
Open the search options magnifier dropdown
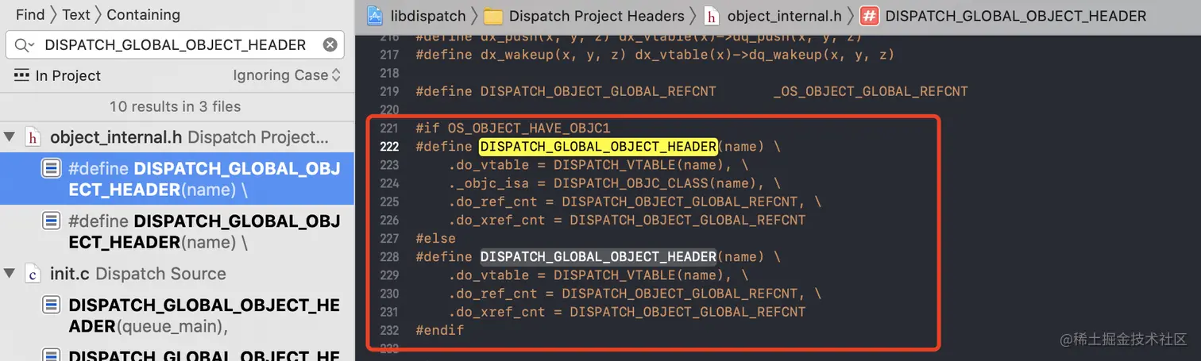[x=25, y=45]
